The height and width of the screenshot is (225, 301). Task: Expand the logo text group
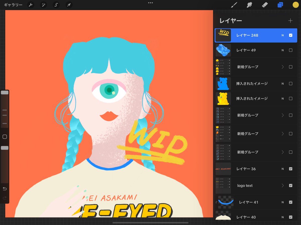pos(282,185)
